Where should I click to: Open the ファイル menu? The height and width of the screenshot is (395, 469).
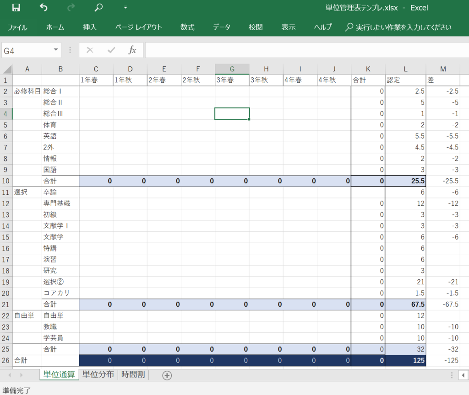click(x=17, y=27)
